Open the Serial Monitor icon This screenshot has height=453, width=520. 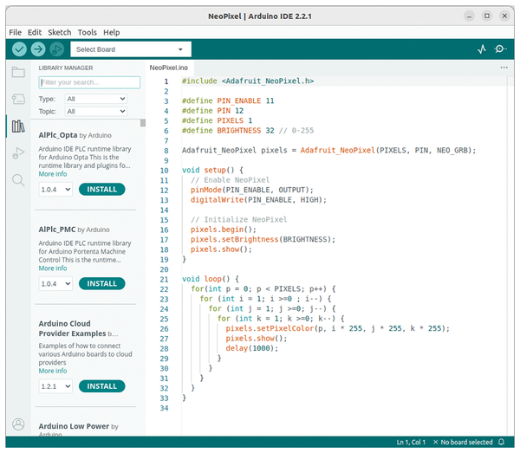[502, 49]
